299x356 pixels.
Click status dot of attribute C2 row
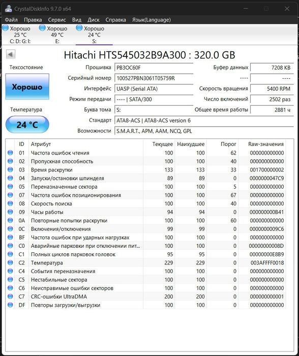10,263
